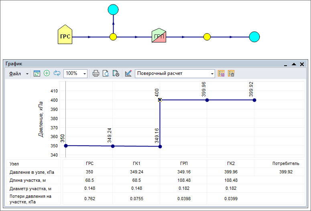Open print preview page icon
The width and height of the screenshot is (311, 211).
106,73
